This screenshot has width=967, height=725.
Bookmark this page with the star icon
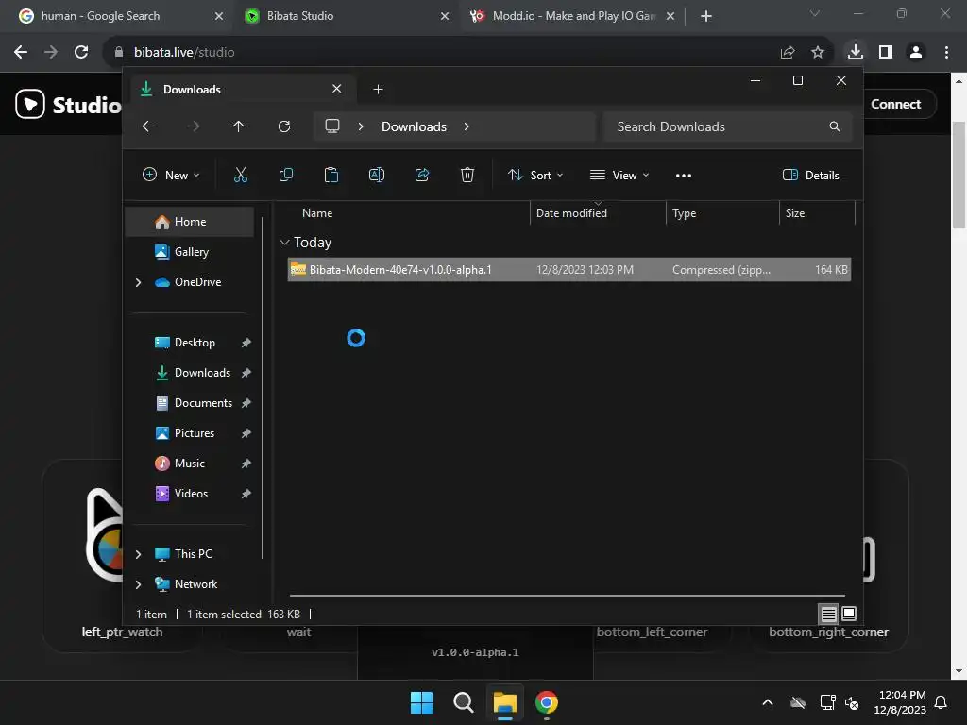(818, 53)
